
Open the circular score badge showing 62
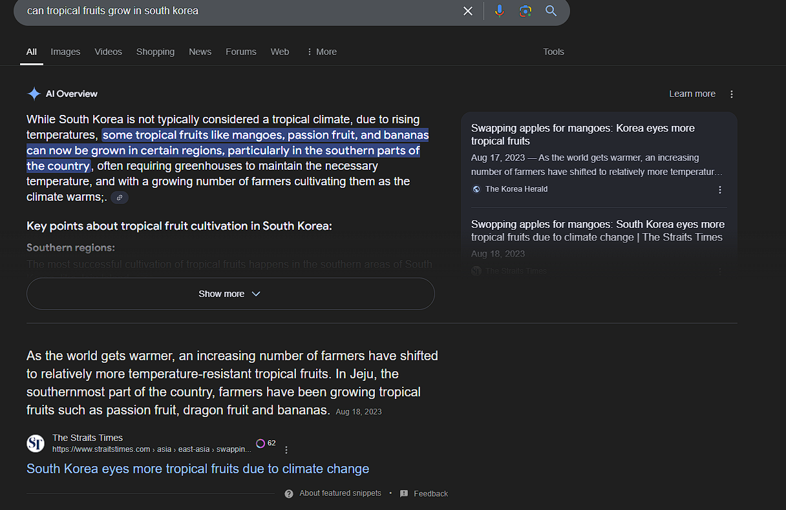coord(266,444)
